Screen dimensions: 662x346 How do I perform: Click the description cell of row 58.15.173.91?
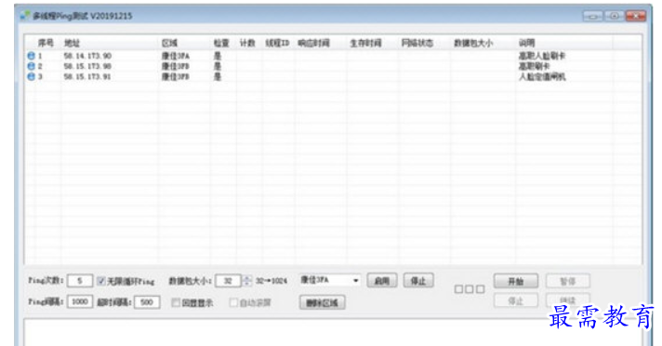point(542,76)
